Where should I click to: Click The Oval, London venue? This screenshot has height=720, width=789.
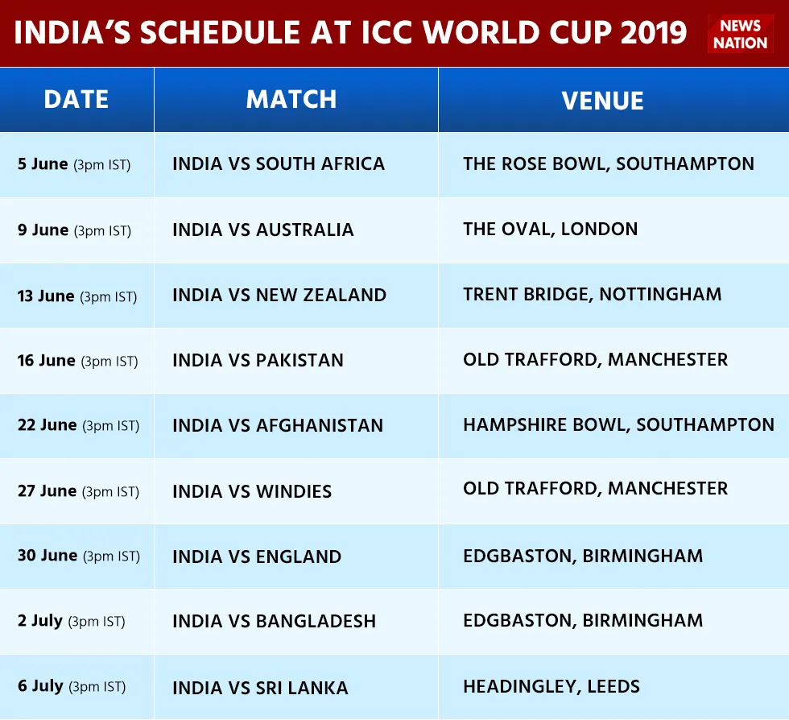click(550, 229)
